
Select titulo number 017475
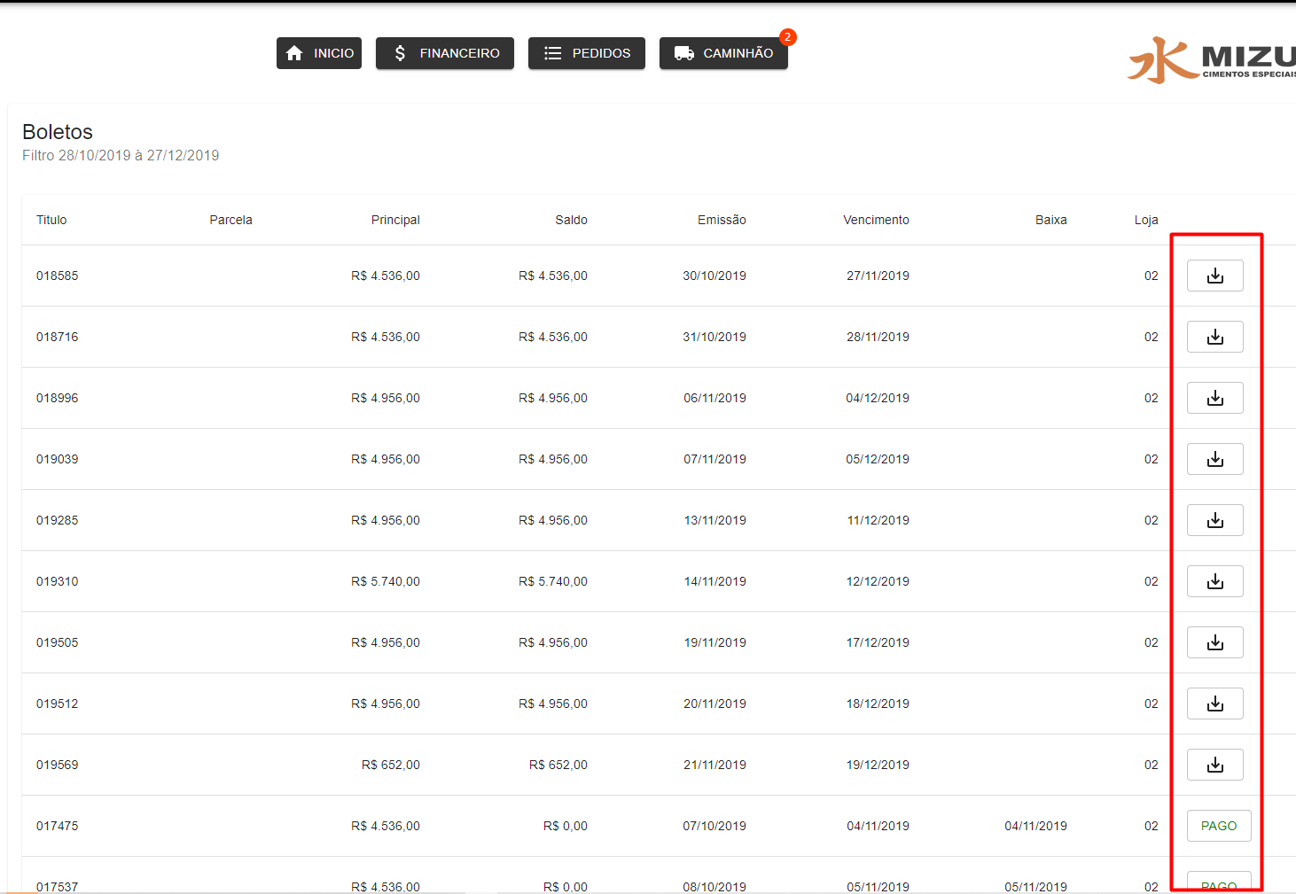coord(57,826)
